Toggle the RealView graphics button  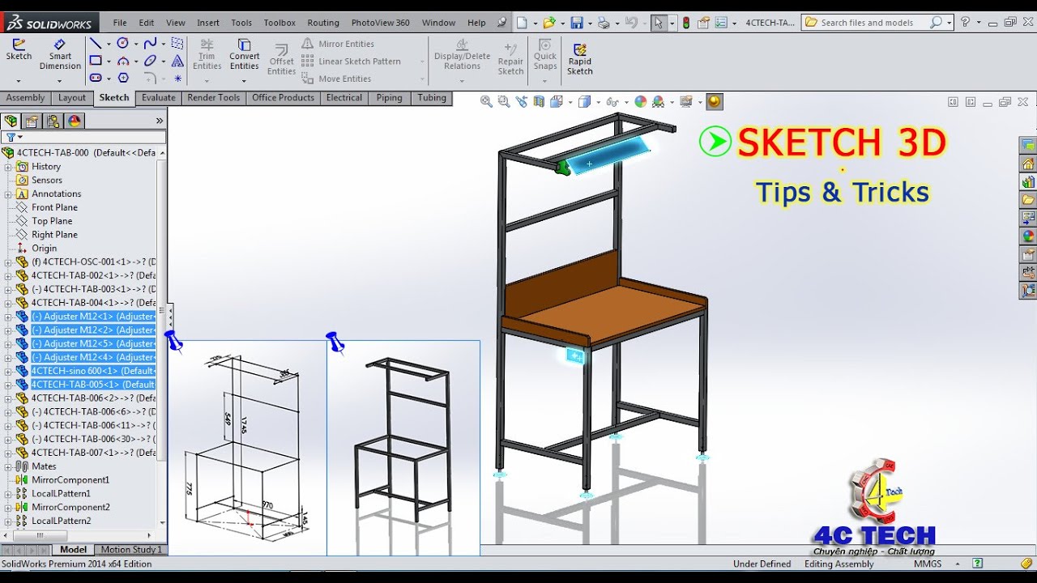click(714, 101)
